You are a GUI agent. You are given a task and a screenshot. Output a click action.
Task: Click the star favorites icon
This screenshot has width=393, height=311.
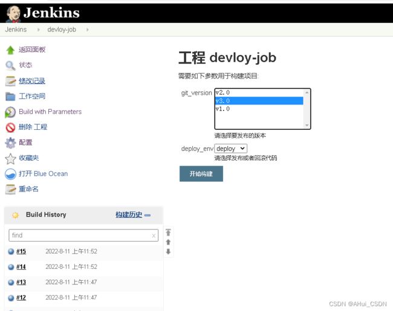[x=10, y=158]
